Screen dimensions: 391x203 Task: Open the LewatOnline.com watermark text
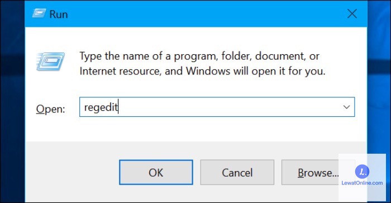click(x=362, y=183)
